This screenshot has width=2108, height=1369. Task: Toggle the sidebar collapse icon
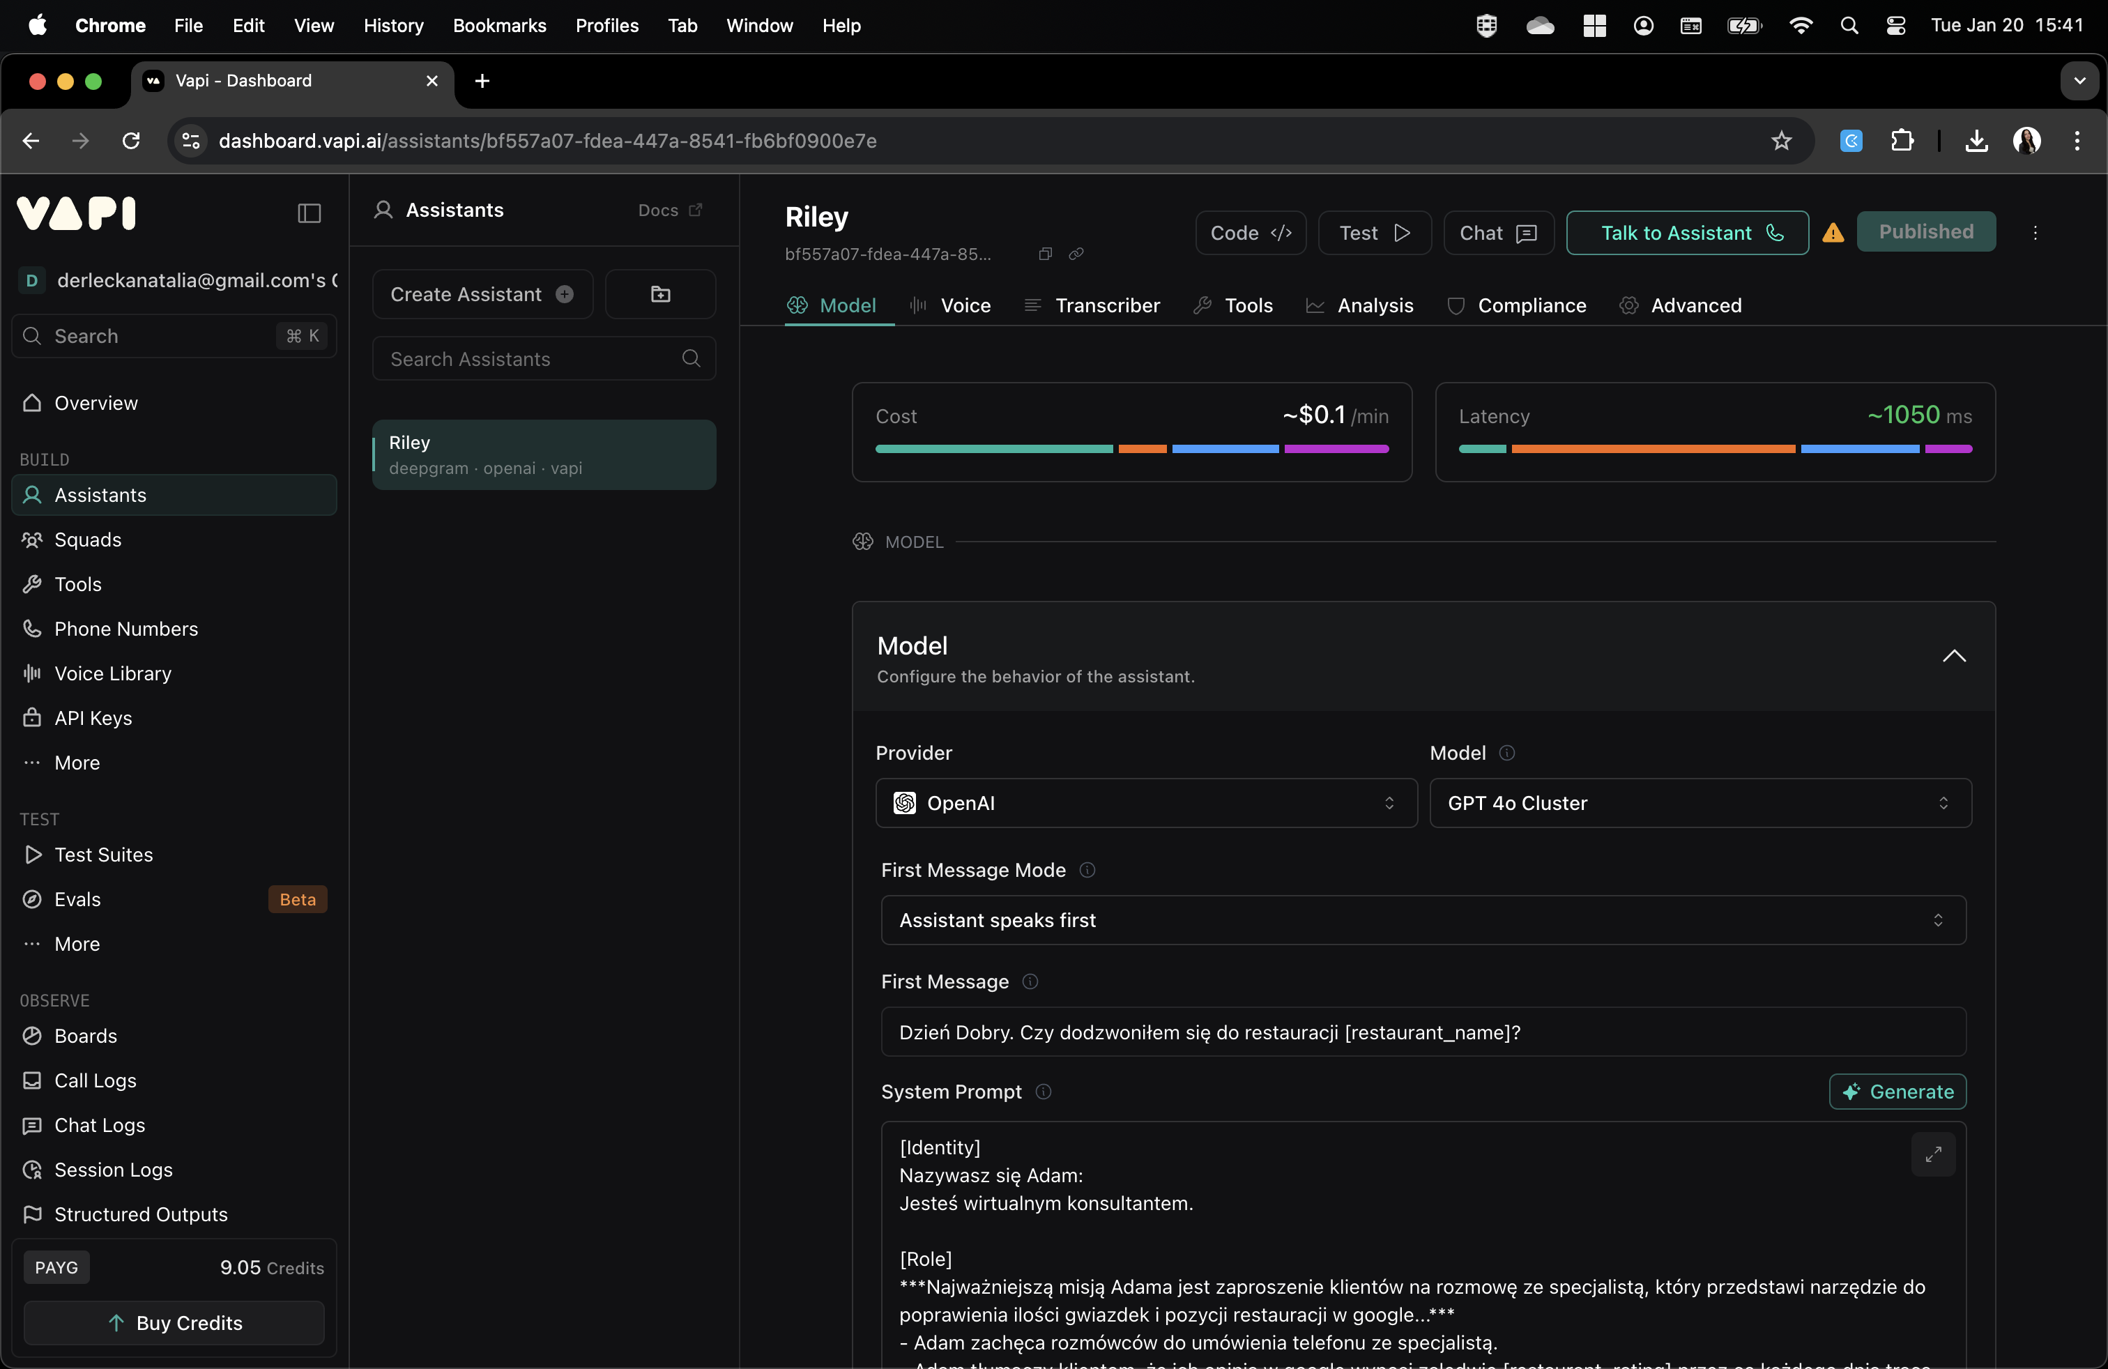click(x=309, y=213)
